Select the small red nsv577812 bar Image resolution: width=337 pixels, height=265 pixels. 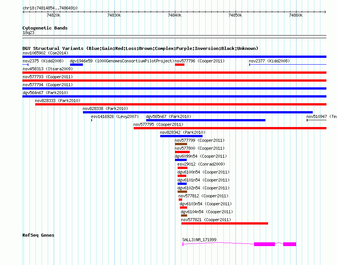(x=180, y=200)
